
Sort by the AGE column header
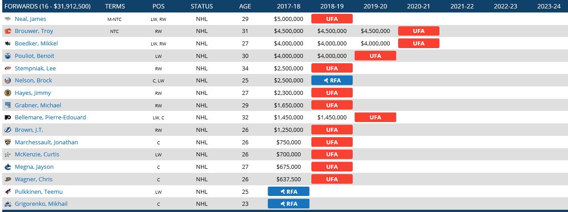pyautogui.click(x=245, y=6)
